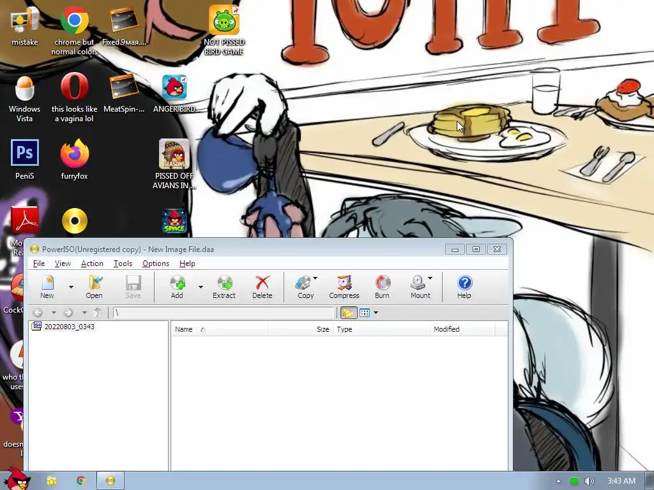Select the 'chrome but normal colors' desktop icon

click(x=74, y=30)
